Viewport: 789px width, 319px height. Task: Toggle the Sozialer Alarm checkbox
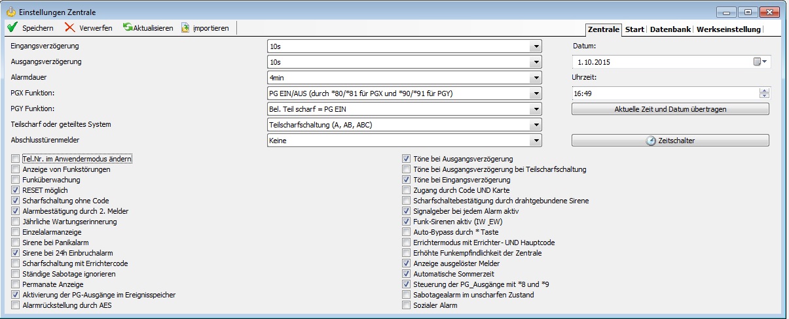pyautogui.click(x=407, y=305)
